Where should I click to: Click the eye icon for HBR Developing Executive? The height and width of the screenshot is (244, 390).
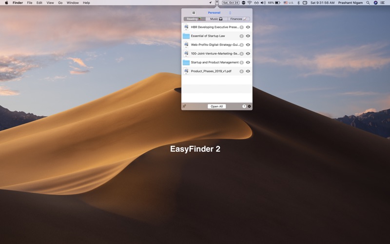click(x=248, y=27)
